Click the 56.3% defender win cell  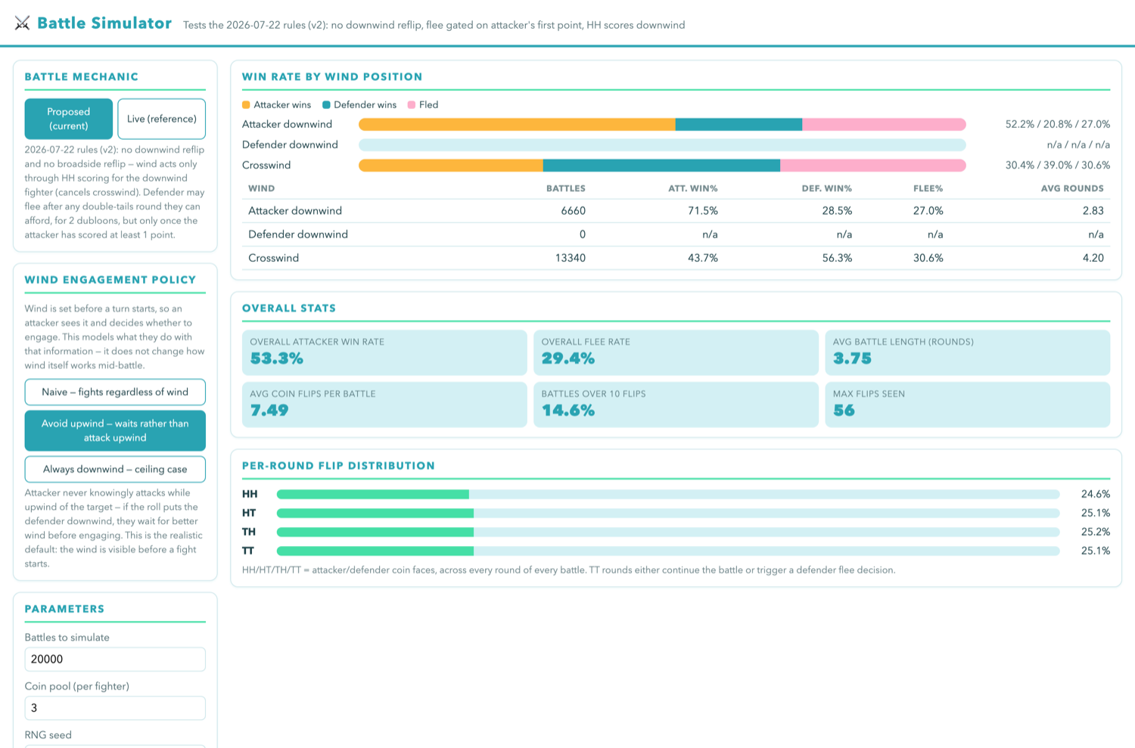click(x=838, y=258)
